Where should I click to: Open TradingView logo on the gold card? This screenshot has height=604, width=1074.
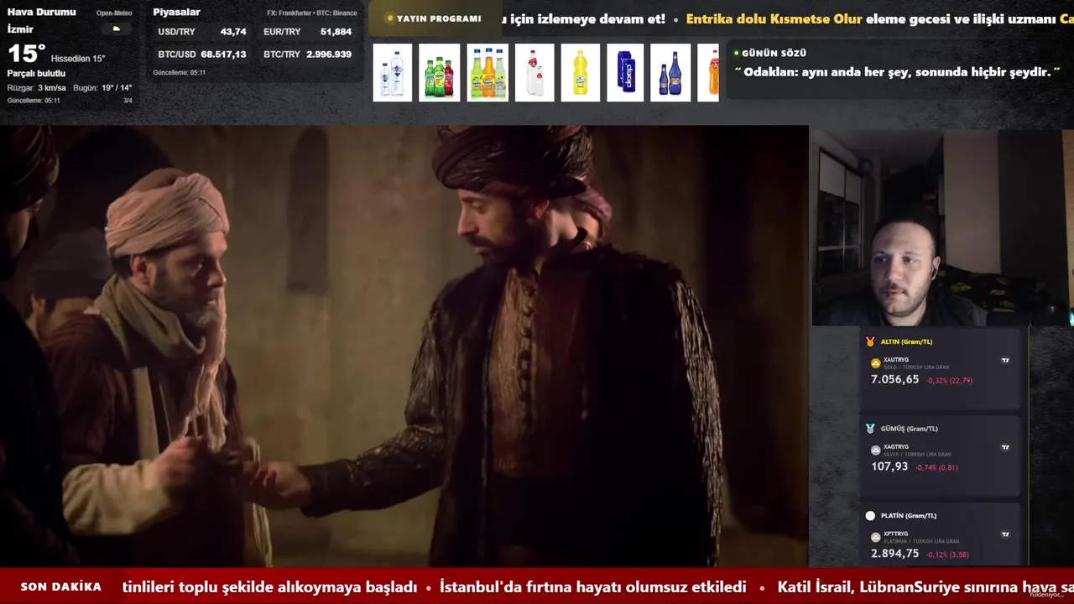tap(1005, 361)
